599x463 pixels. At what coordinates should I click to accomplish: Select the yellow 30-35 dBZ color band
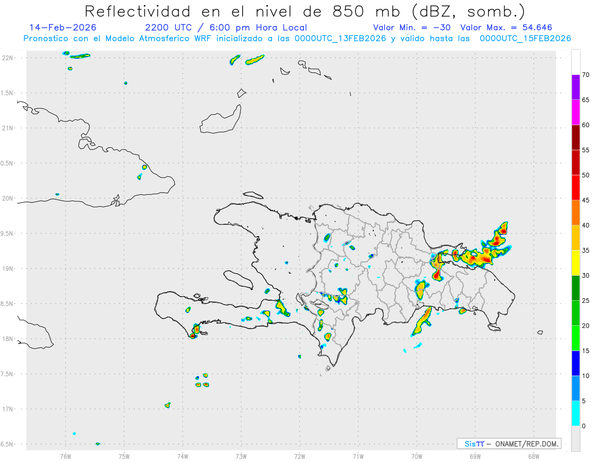(x=576, y=263)
